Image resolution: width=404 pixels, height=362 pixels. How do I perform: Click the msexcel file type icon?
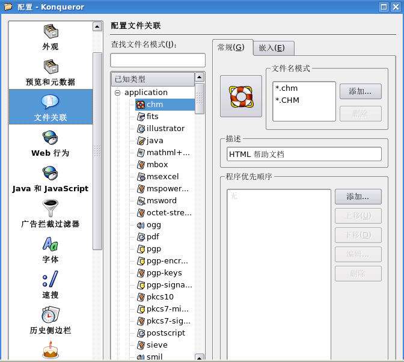pos(141,177)
